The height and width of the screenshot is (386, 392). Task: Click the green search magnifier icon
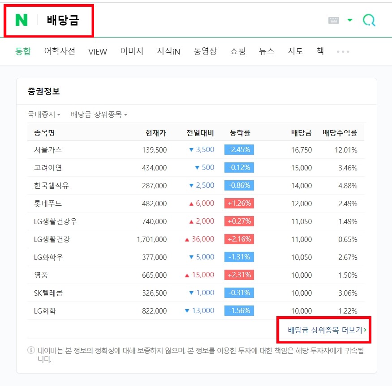pyautogui.click(x=369, y=20)
